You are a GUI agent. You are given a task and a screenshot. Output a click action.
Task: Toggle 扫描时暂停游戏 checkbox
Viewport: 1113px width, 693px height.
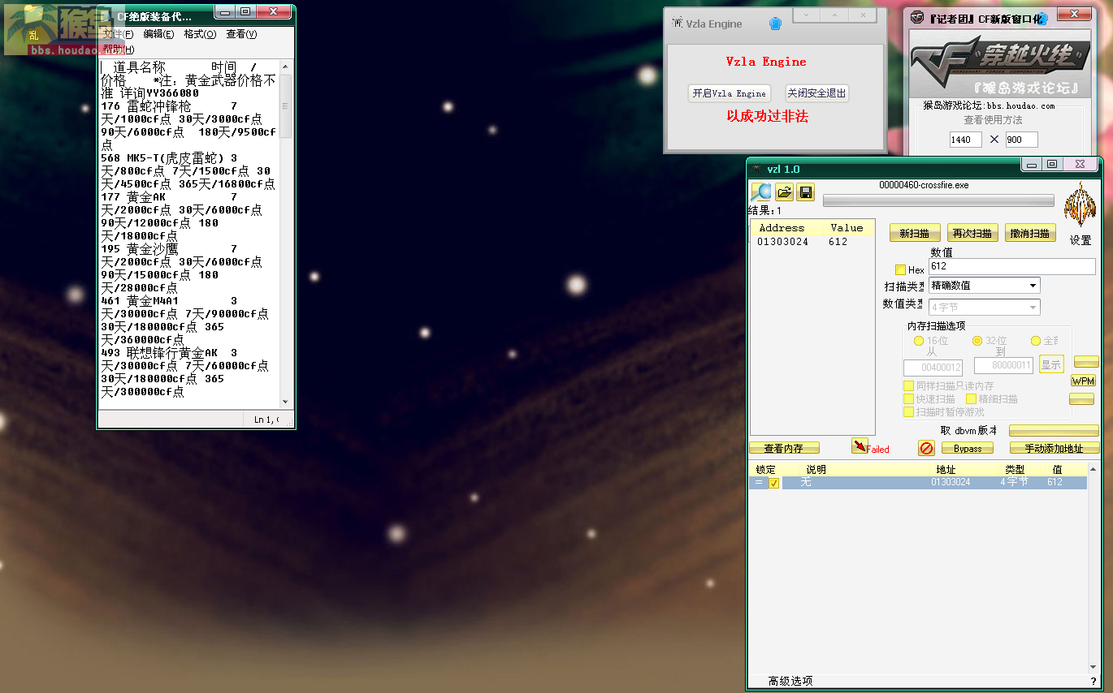pos(909,412)
